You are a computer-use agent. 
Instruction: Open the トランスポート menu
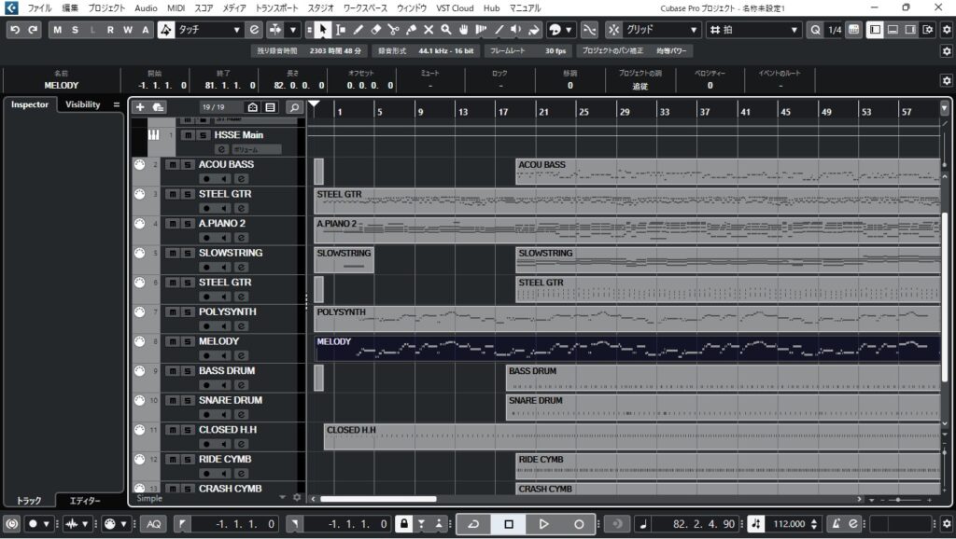(x=276, y=7)
